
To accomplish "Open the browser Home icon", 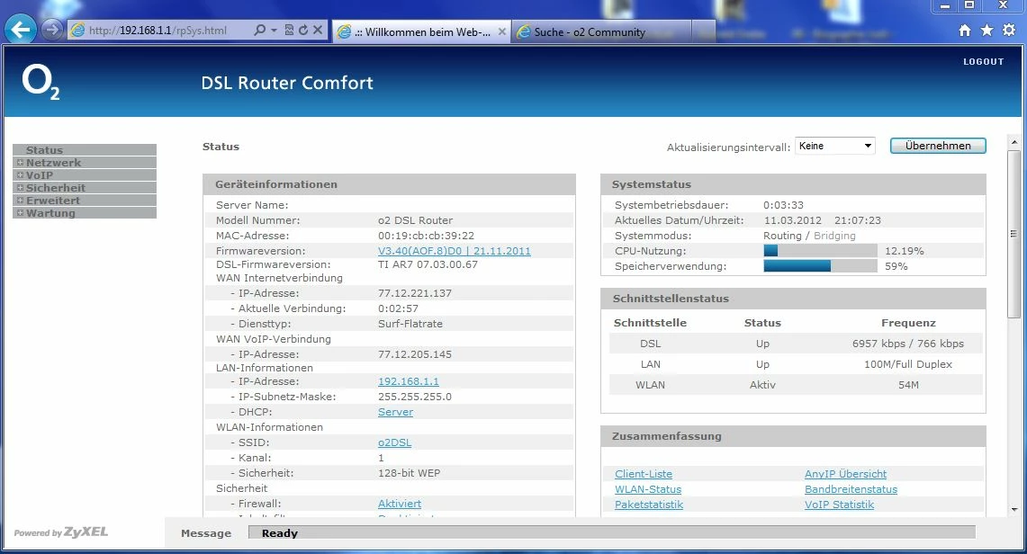I will click(x=965, y=30).
